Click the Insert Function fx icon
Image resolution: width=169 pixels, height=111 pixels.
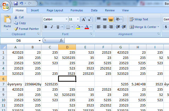(x=61, y=40)
